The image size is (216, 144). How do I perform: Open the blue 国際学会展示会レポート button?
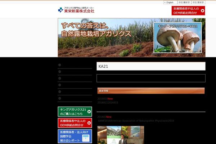point(75,136)
